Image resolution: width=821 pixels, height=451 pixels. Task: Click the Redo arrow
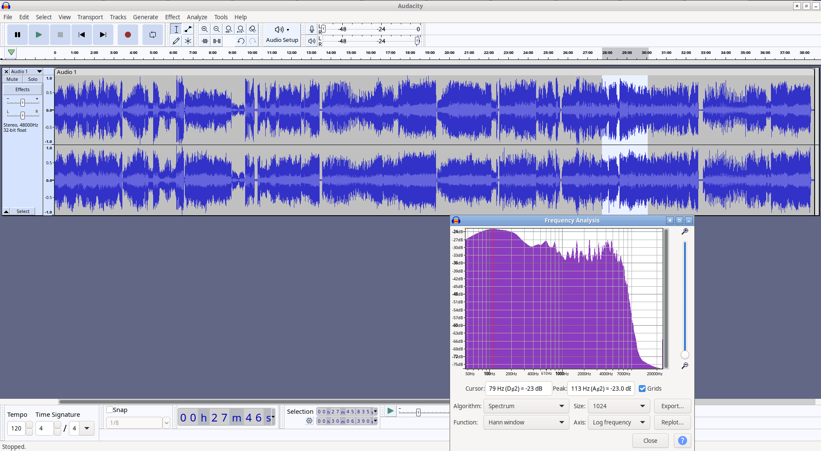tap(253, 41)
